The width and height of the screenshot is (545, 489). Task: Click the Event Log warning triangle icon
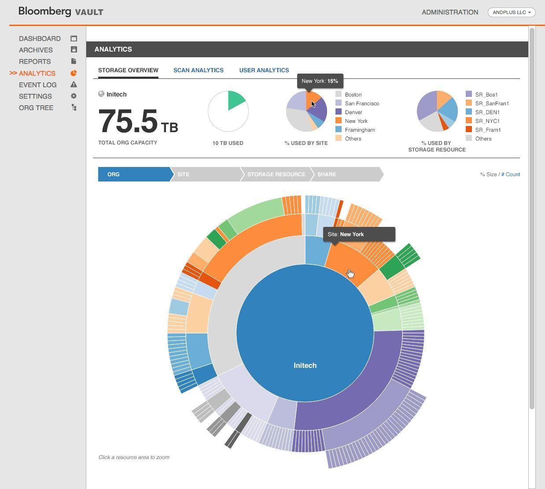click(74, 85)
